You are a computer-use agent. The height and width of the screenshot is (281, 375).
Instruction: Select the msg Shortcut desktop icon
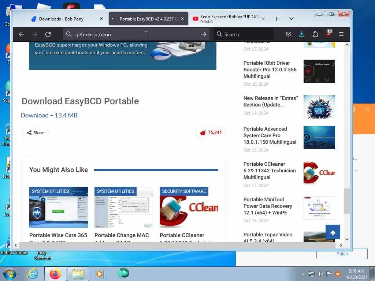[42, 255]
